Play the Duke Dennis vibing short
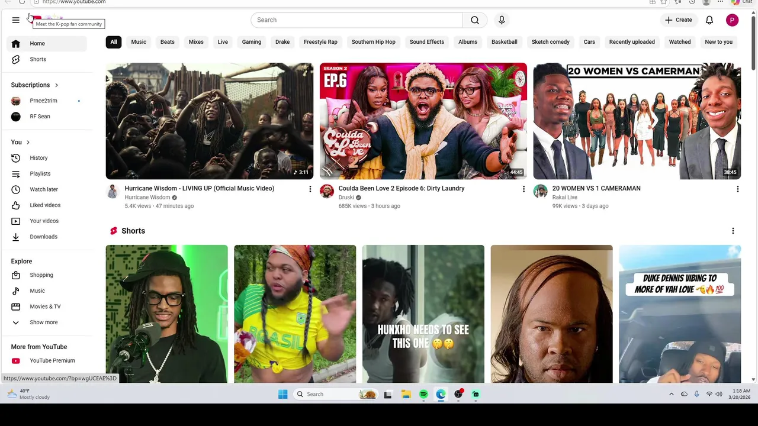This screenshot has height=426, width=758. [x=680, y=314]
